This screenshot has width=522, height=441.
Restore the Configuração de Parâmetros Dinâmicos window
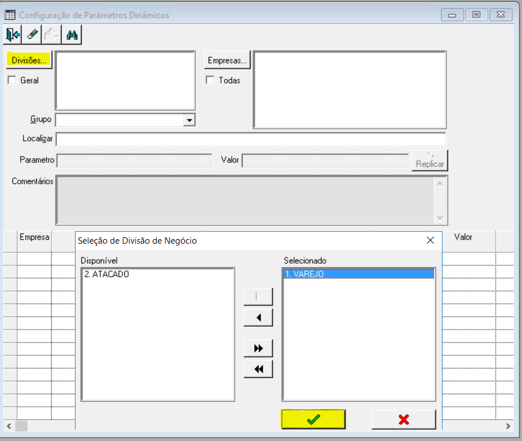click(x=476, y=15)
